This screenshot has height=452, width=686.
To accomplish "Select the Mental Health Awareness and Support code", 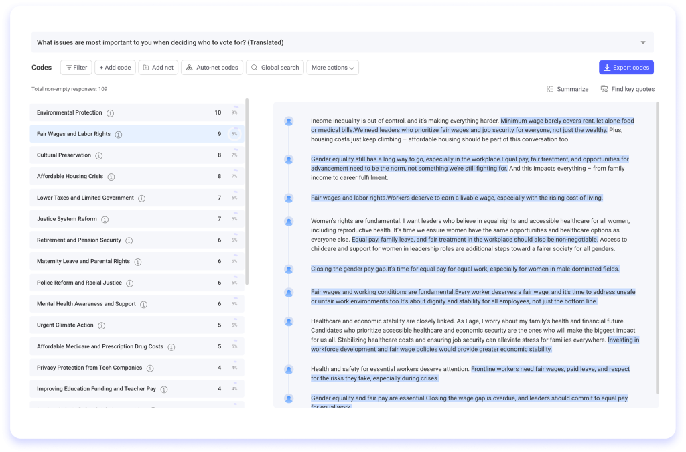I will 86,304.
